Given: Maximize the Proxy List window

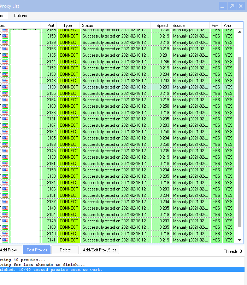Looking at the screenshot, I should pos(231,6).
